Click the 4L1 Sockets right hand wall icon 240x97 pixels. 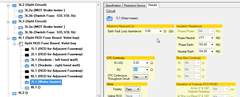coord(27,66)
